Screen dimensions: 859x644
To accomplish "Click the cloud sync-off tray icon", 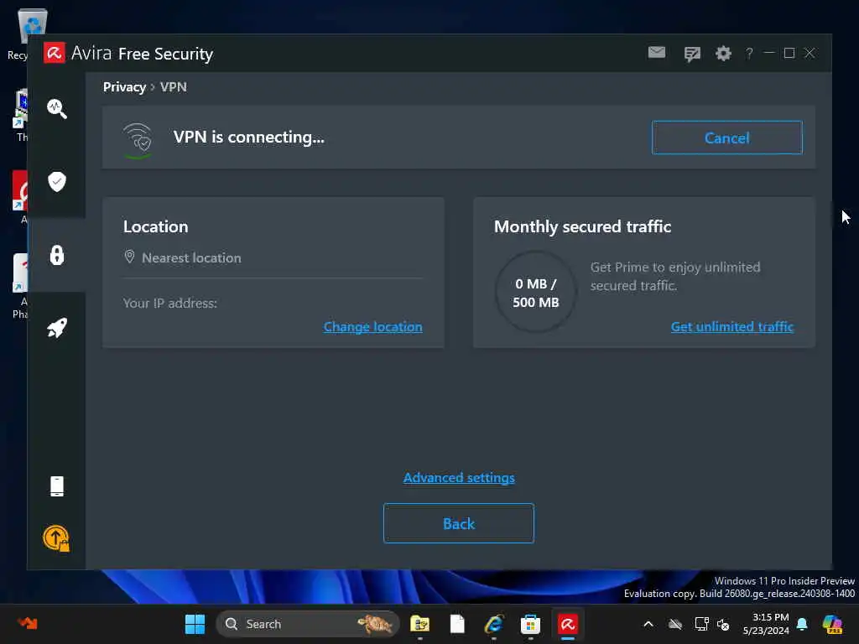I will (x=675, y=624).
